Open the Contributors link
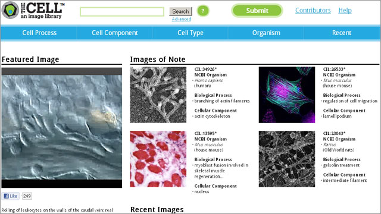Viewport: 381px width, 214px height. 313,11
